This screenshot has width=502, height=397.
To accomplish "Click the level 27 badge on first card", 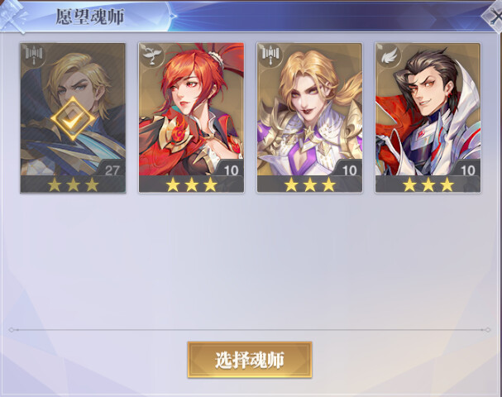I will point(112,170).
